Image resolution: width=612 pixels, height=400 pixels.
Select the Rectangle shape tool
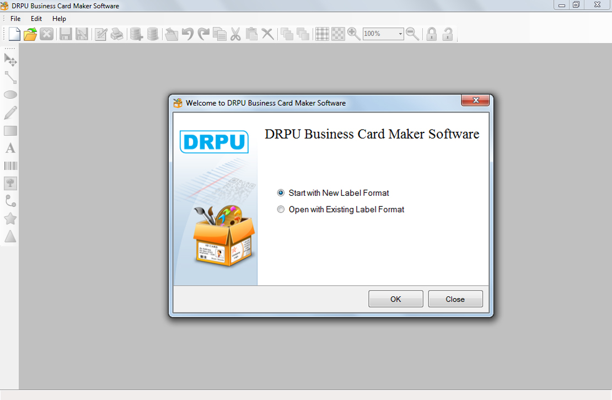[10, 131]
